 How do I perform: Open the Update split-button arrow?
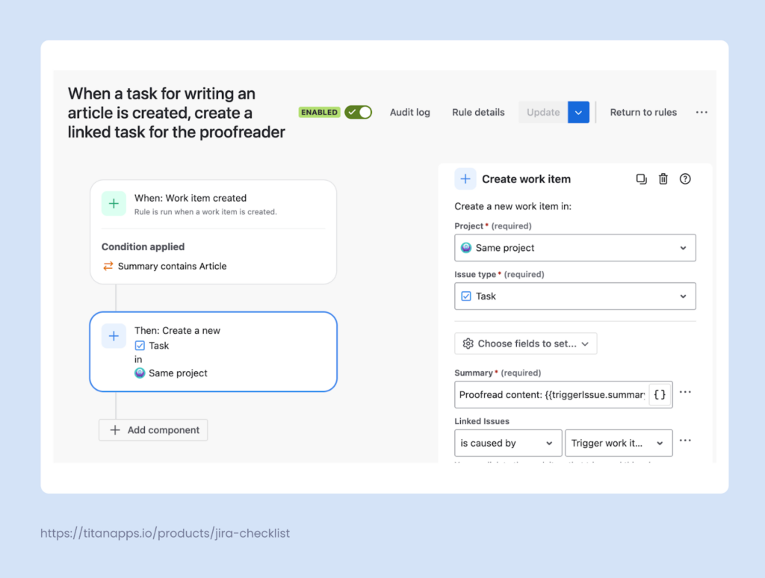[x=578, y=112]
